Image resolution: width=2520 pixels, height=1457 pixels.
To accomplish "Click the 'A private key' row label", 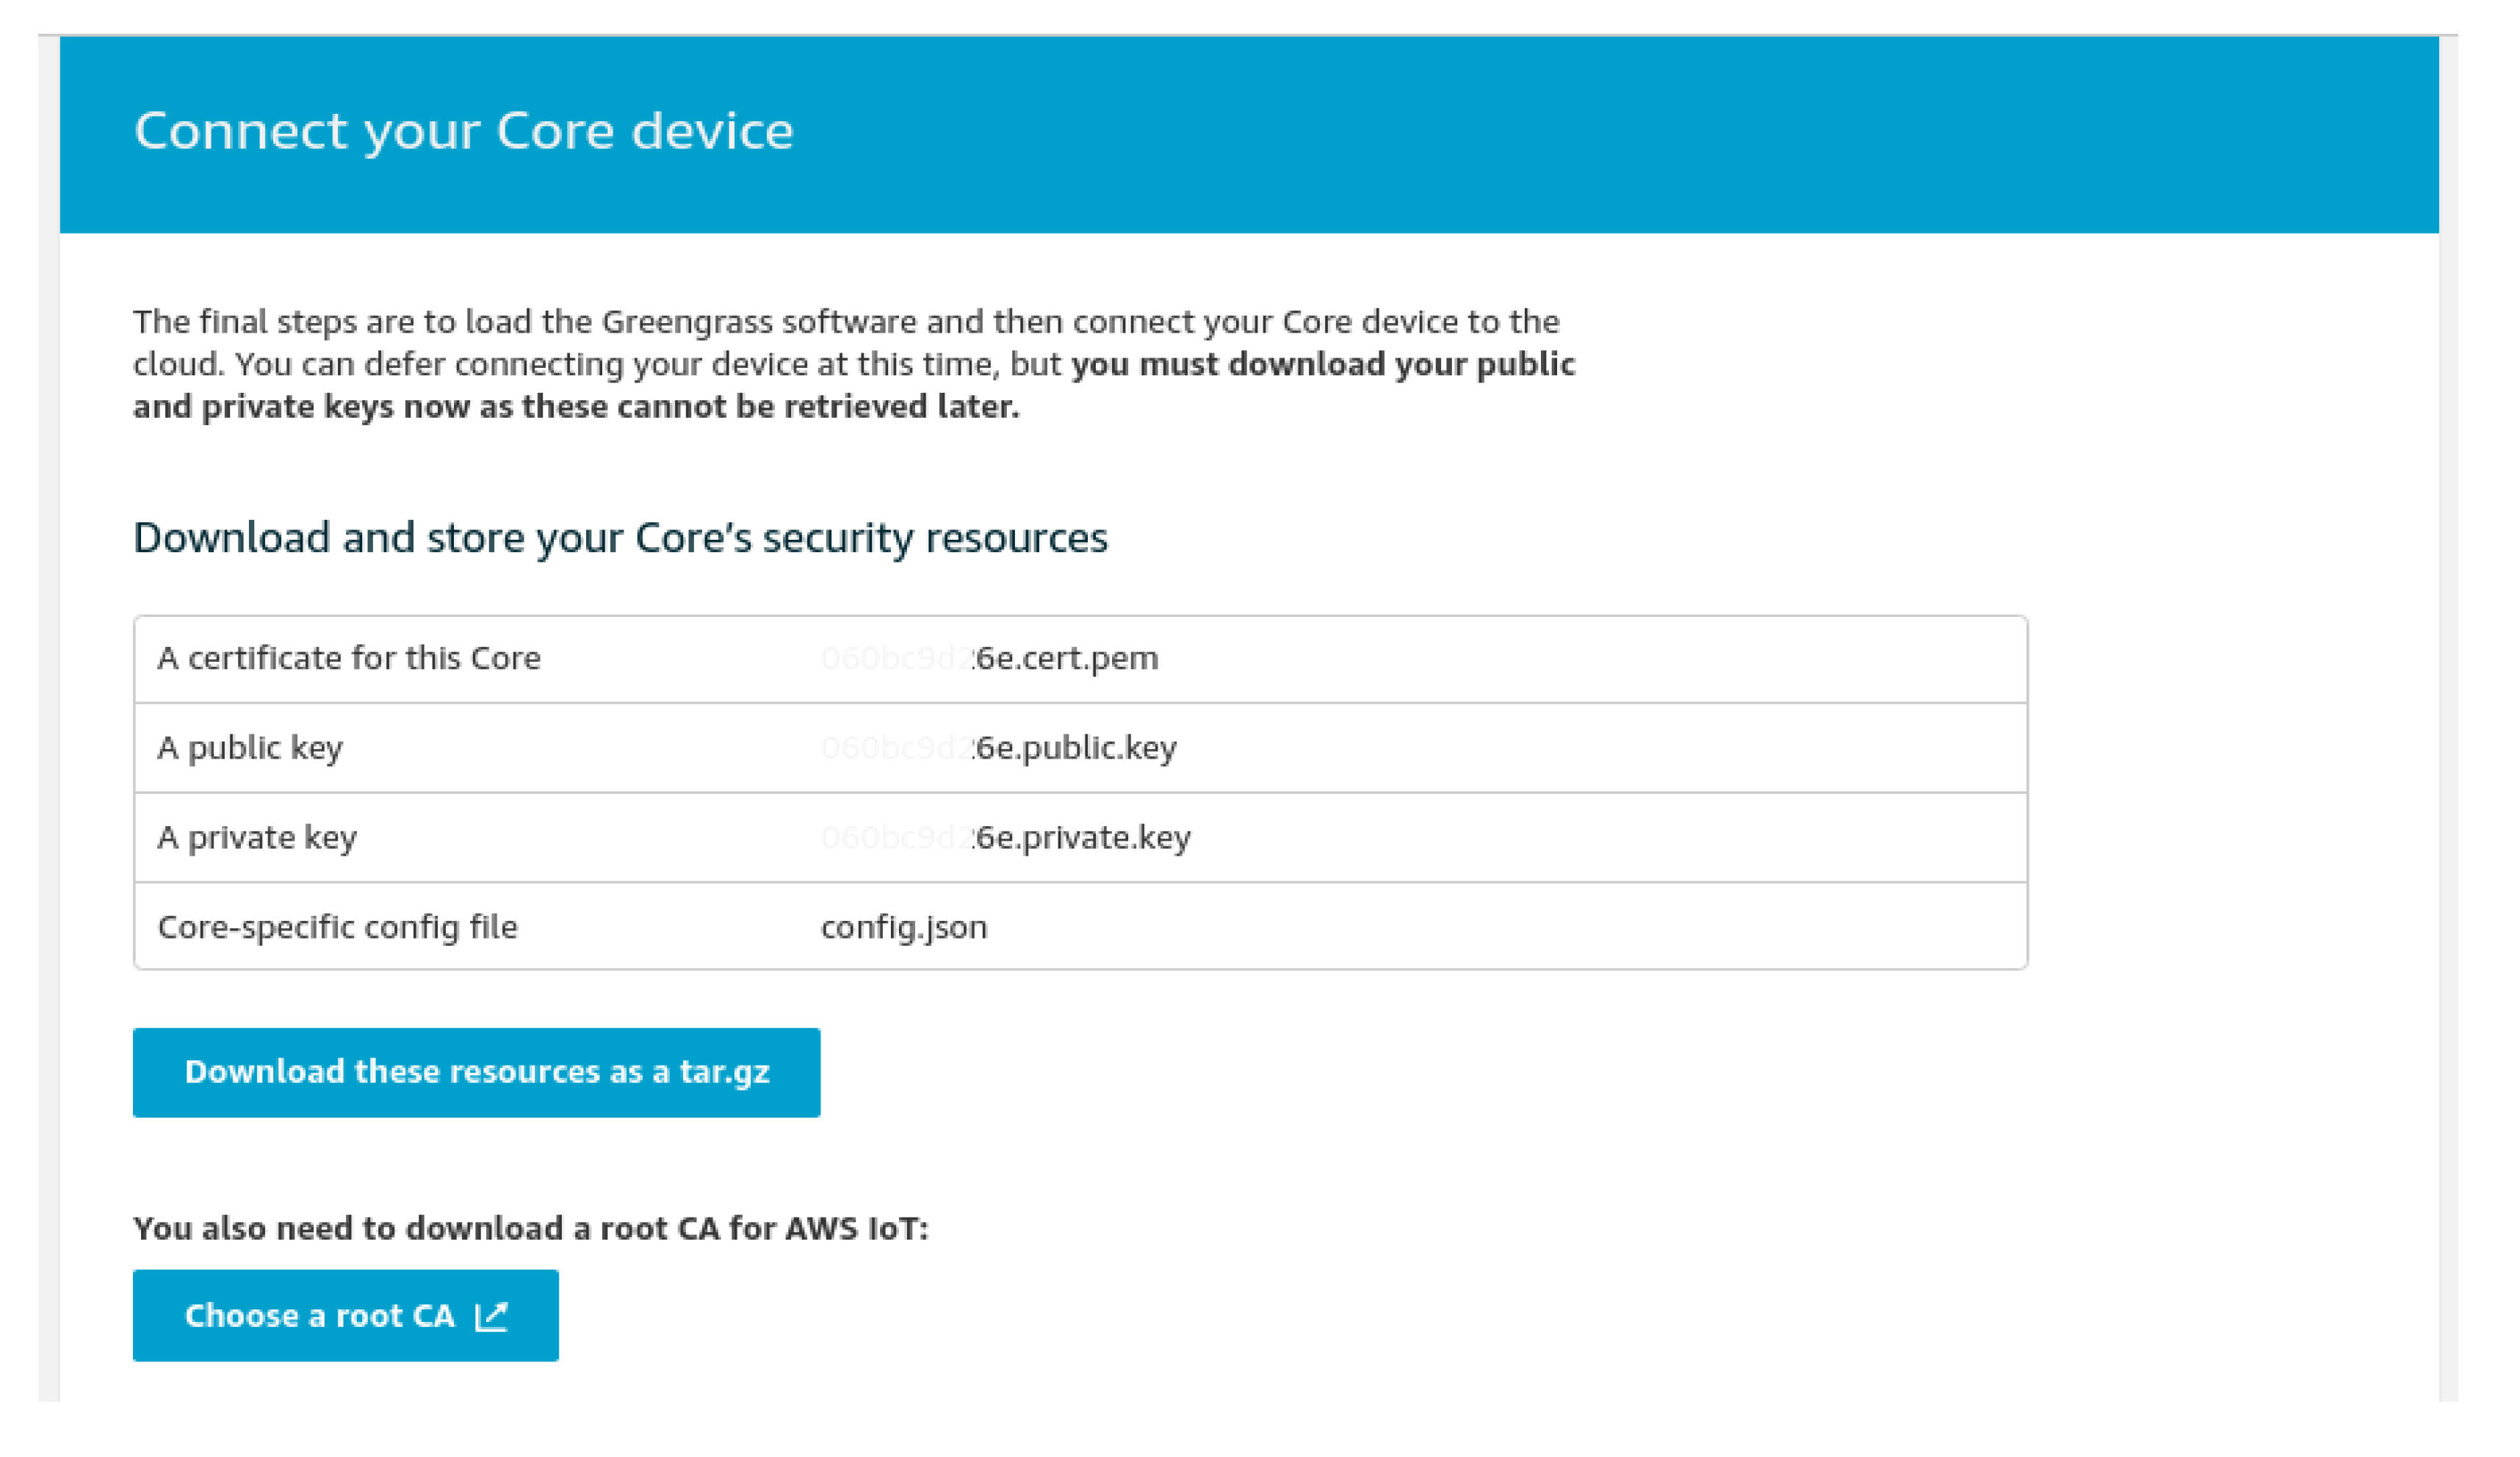I will 257,837.
